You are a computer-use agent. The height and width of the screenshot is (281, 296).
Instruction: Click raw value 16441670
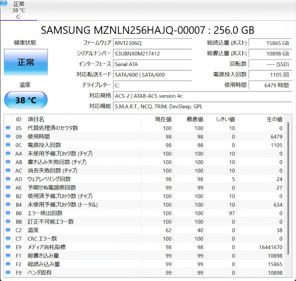[271, 247]
